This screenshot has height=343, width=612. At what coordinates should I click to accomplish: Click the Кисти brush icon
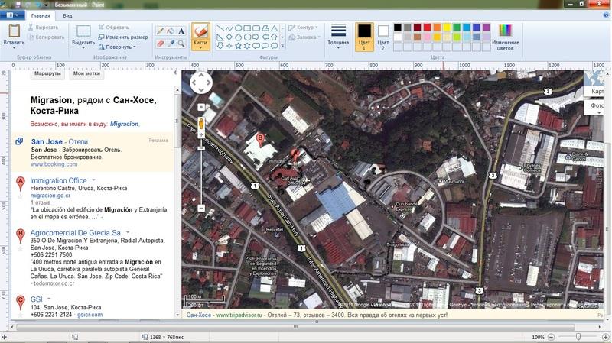point(200,31)
